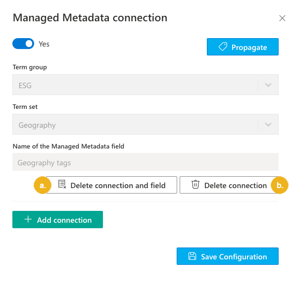Image resolution: width=290 pixels, height=298 pixels.
Task: Click the Save Configuration button
Action: tap(228, 256)
